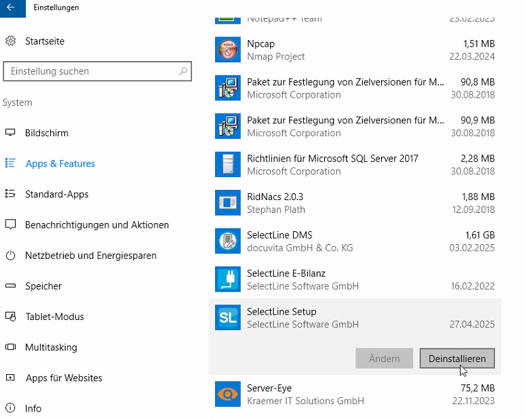Open Tablet-Modus settings page

pyautogui.click(x=54, y=317)
